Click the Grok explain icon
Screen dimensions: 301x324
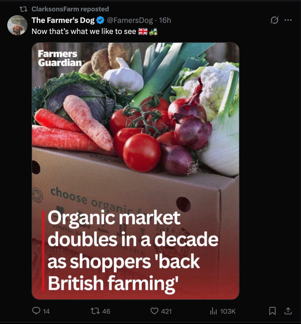[274, 20]
